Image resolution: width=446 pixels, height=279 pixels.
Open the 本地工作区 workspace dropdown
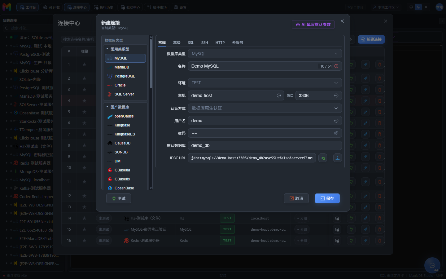pos(386,7)
